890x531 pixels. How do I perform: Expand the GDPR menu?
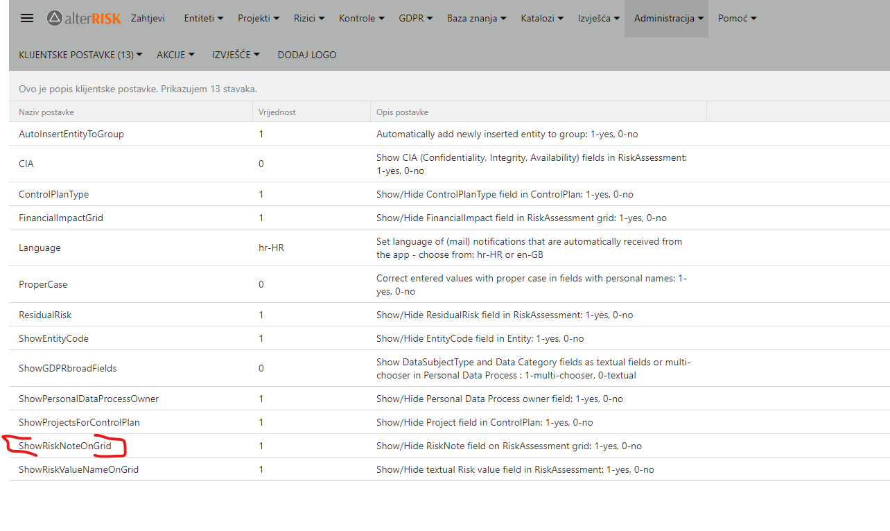[416, 18]
